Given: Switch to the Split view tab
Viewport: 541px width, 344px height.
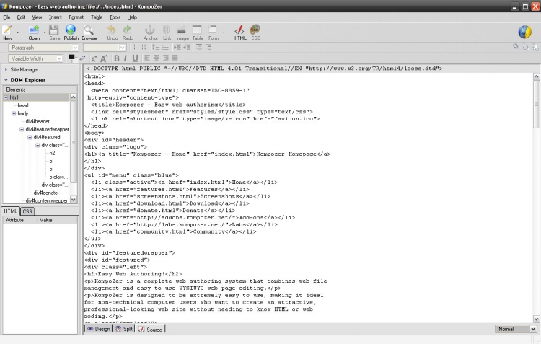Looking at the screenshot, I should click(124, 329).
